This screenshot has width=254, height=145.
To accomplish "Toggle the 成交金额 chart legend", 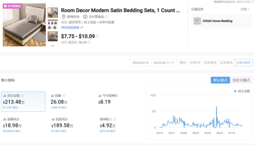I will (242, 91).
